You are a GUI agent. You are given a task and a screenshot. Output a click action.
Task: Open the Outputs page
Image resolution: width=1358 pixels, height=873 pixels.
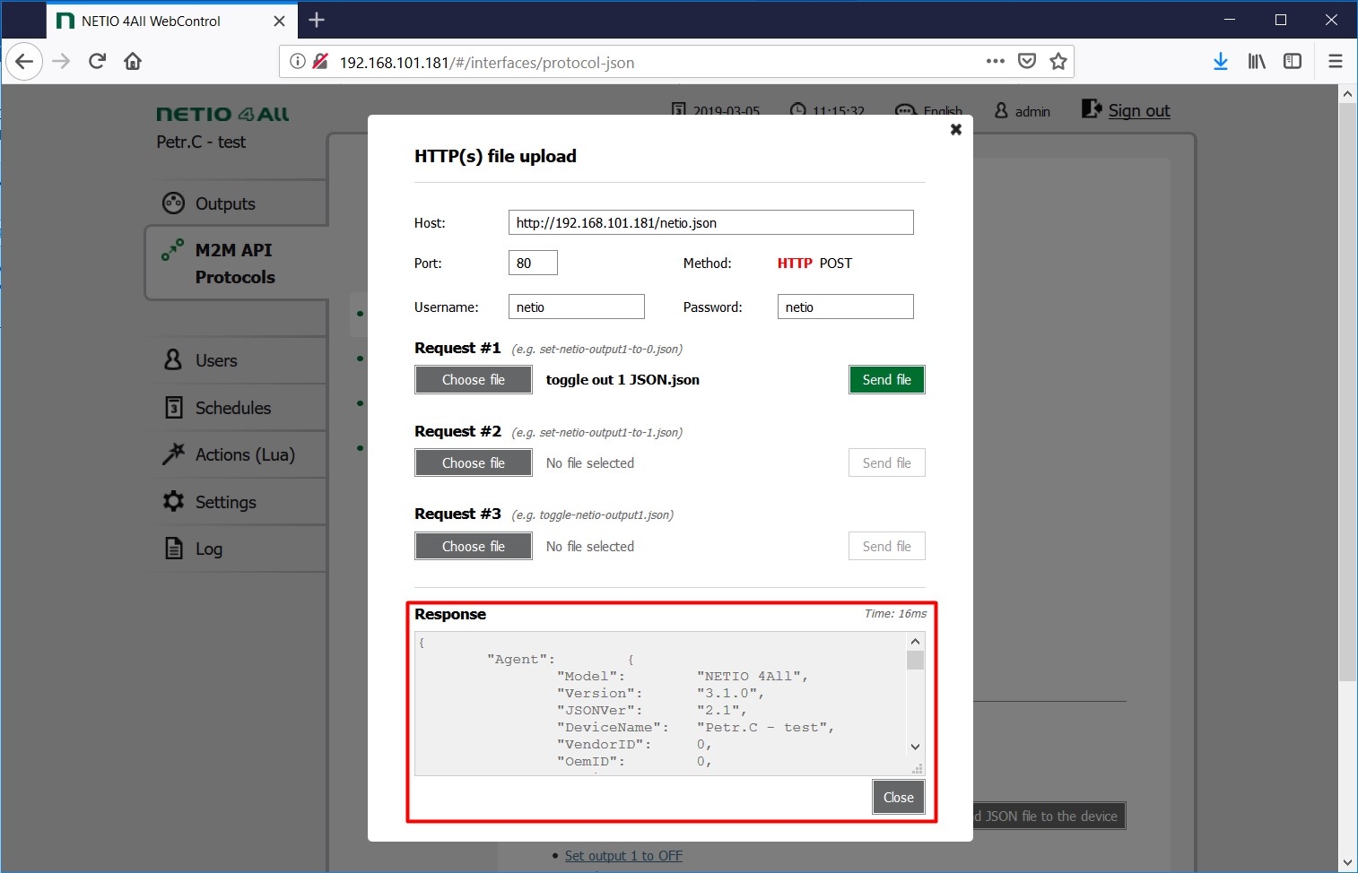225,203
